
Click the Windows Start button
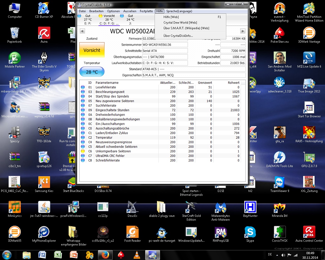coord(7,255)
